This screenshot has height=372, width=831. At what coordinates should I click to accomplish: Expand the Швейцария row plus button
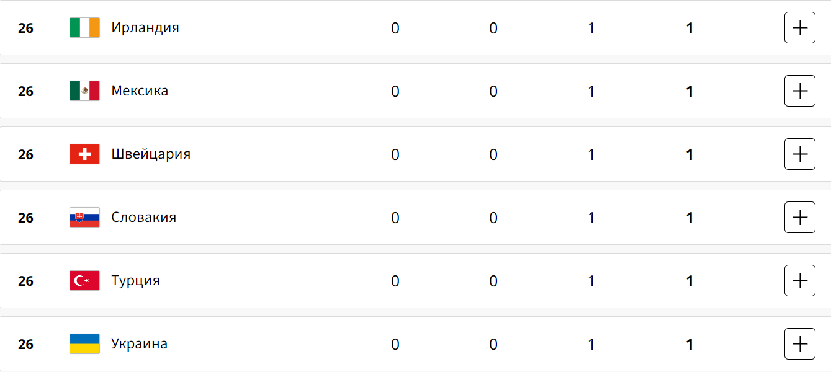[x=799, y=154]
